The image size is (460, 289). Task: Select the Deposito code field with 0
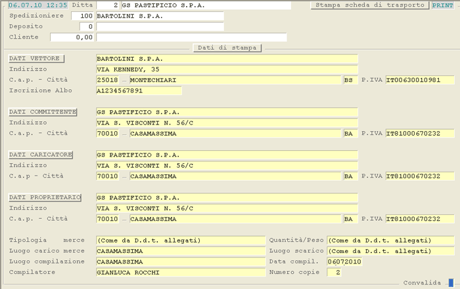click(x=87, y=27)
